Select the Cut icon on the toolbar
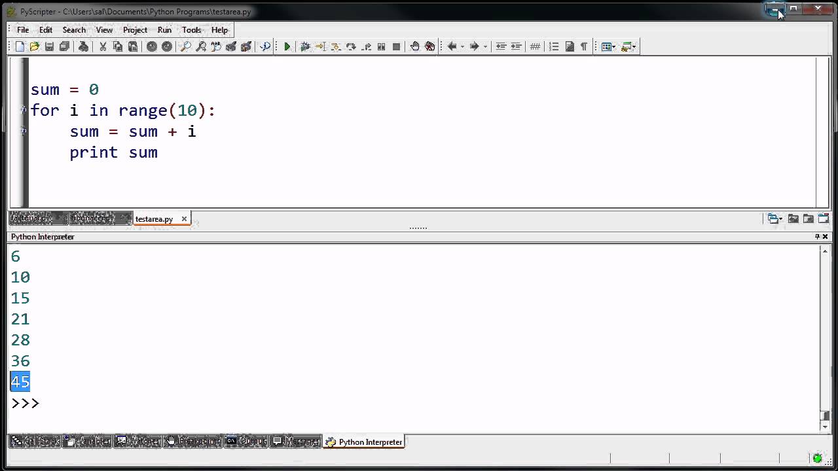The width and height of the screenshot is (838, 471). (x=103, y=46)
